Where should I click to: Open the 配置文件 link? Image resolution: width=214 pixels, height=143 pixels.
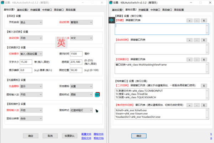pyautogui.click(x=86, y=134)
